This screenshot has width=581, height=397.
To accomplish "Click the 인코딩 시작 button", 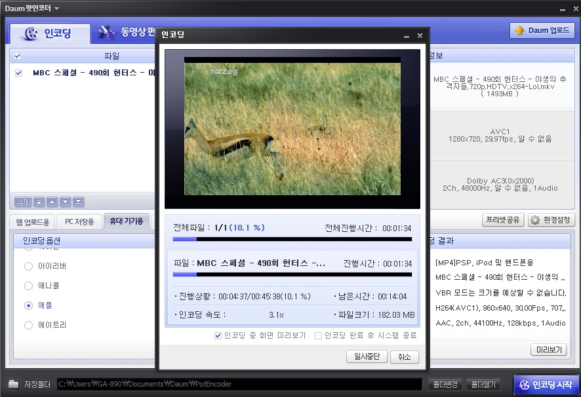I will click(x=546, y=385).
